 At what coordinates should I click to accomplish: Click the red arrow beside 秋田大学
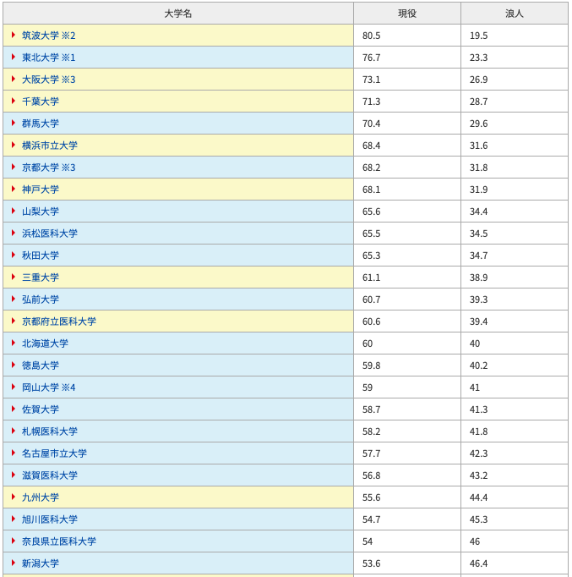14,255
